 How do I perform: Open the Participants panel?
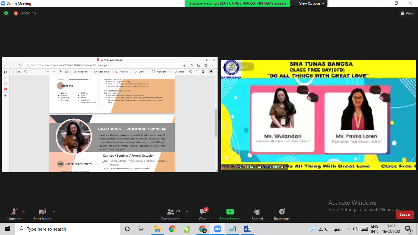(x=171, y=214)
